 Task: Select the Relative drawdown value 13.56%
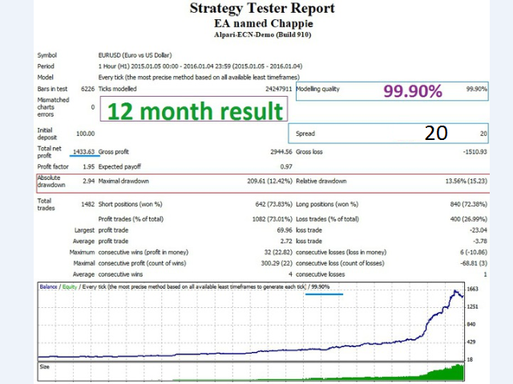click(462, 182)
